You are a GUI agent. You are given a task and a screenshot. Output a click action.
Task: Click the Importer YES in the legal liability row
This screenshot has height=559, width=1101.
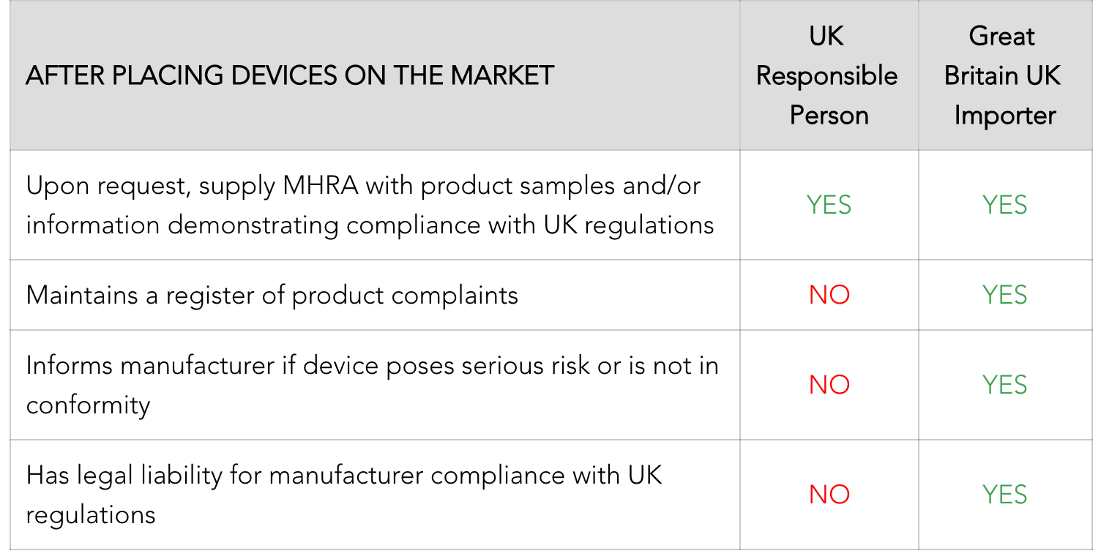pos(1004,495)
